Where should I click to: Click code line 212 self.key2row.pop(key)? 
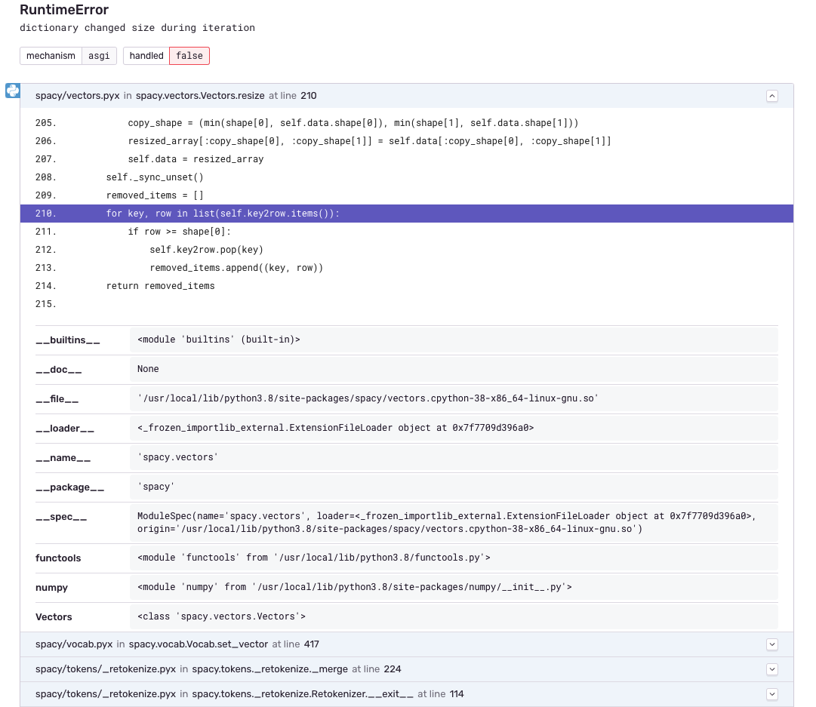click(x=207, y=250)
